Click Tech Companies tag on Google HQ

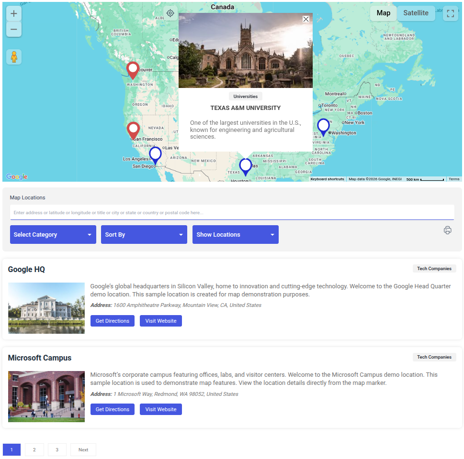pyautogui.click(x=434, y=269)
